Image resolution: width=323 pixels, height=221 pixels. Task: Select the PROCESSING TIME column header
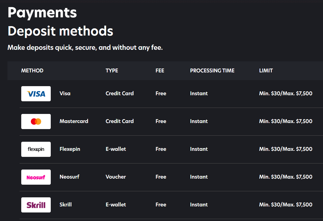click(212, 70)
